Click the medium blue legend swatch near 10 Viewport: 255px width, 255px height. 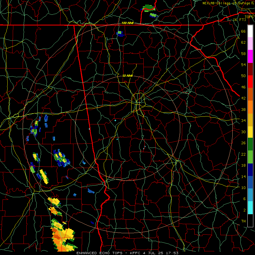click(x=250, y=182)
